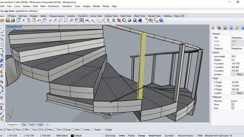
Task: Click the color wheel Object Properties icon
Action: [124, 20]
